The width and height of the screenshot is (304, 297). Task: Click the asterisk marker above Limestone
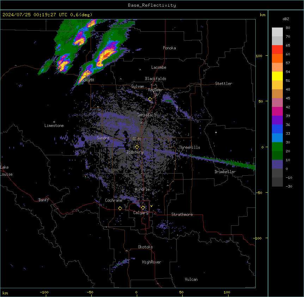coord(54,122)
